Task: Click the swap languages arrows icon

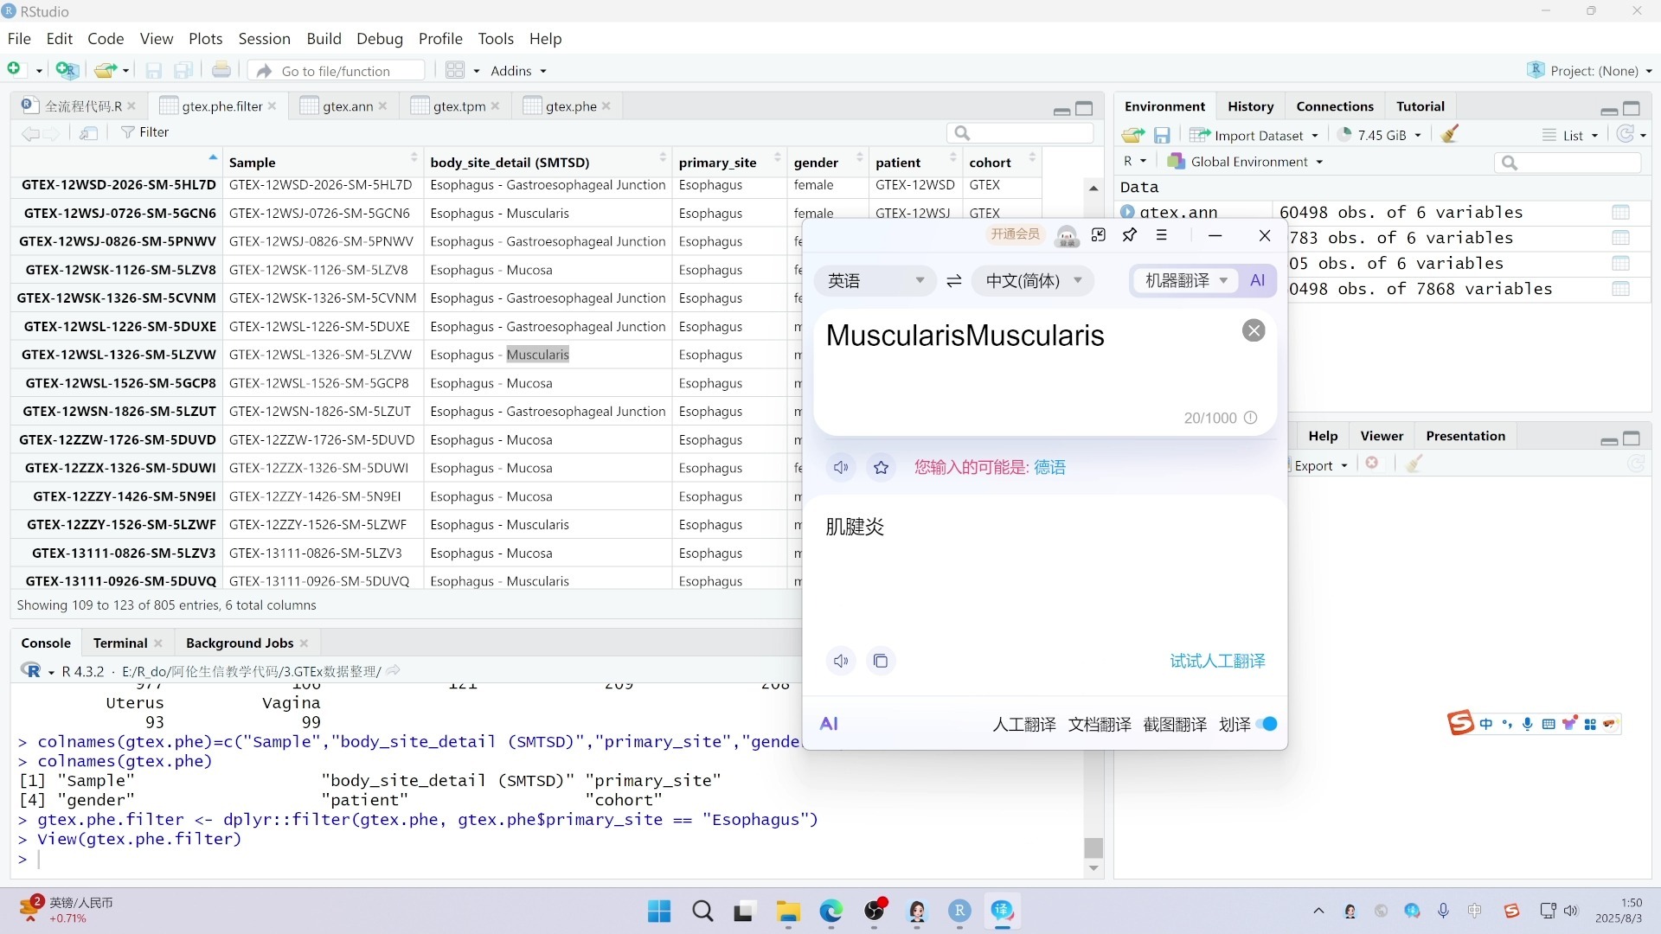Action: [x=954, y=281]
